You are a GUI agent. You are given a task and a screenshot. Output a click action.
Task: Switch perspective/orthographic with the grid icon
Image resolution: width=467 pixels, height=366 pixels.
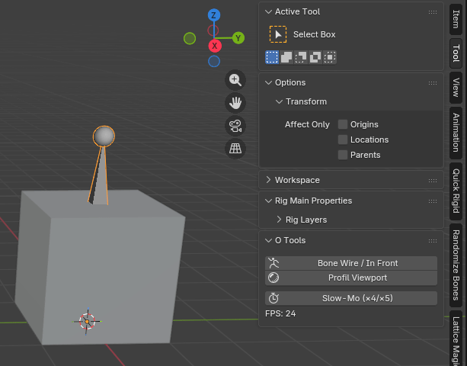[x=235, y=149]
